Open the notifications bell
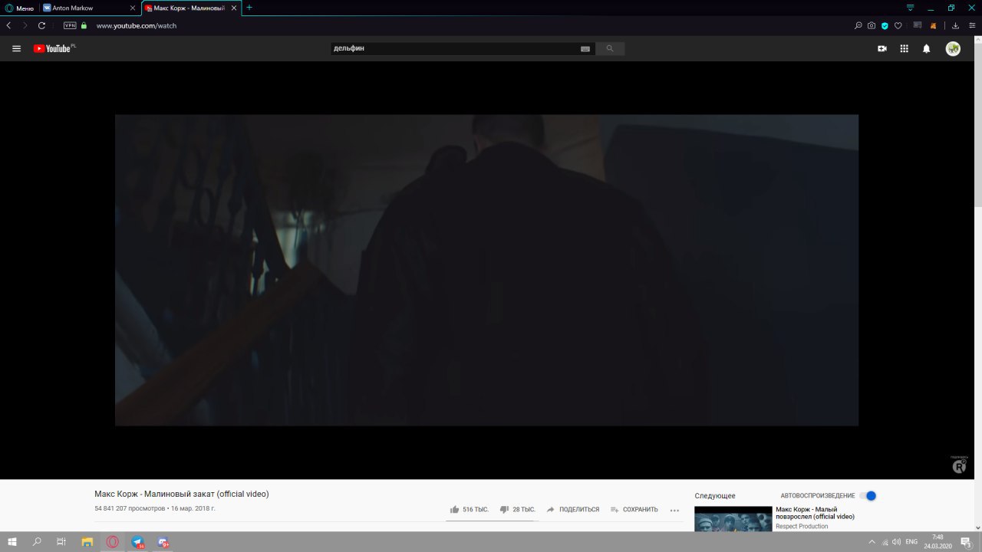 tap(926, 48)
